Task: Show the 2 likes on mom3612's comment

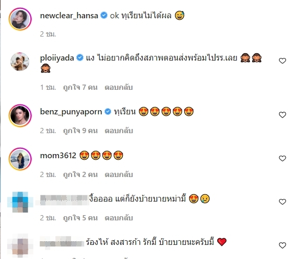Action: [x=80, y=174]
